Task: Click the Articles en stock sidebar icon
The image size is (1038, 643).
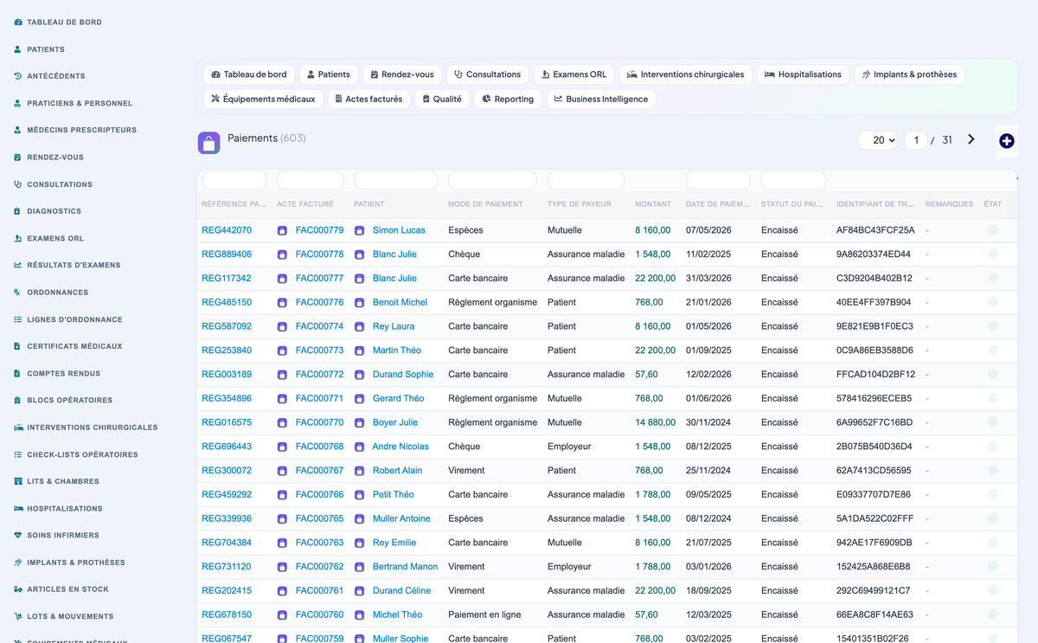Action: coord(18,589)
